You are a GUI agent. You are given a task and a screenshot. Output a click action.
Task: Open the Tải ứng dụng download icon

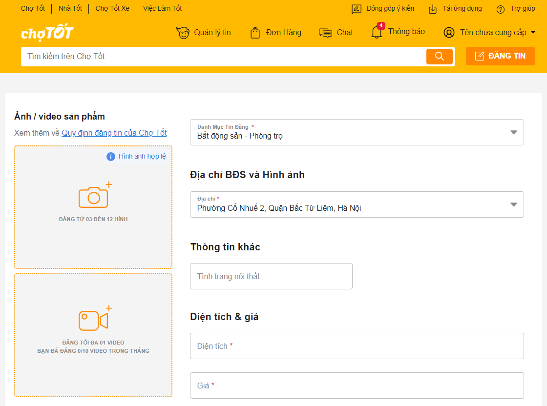433,9
